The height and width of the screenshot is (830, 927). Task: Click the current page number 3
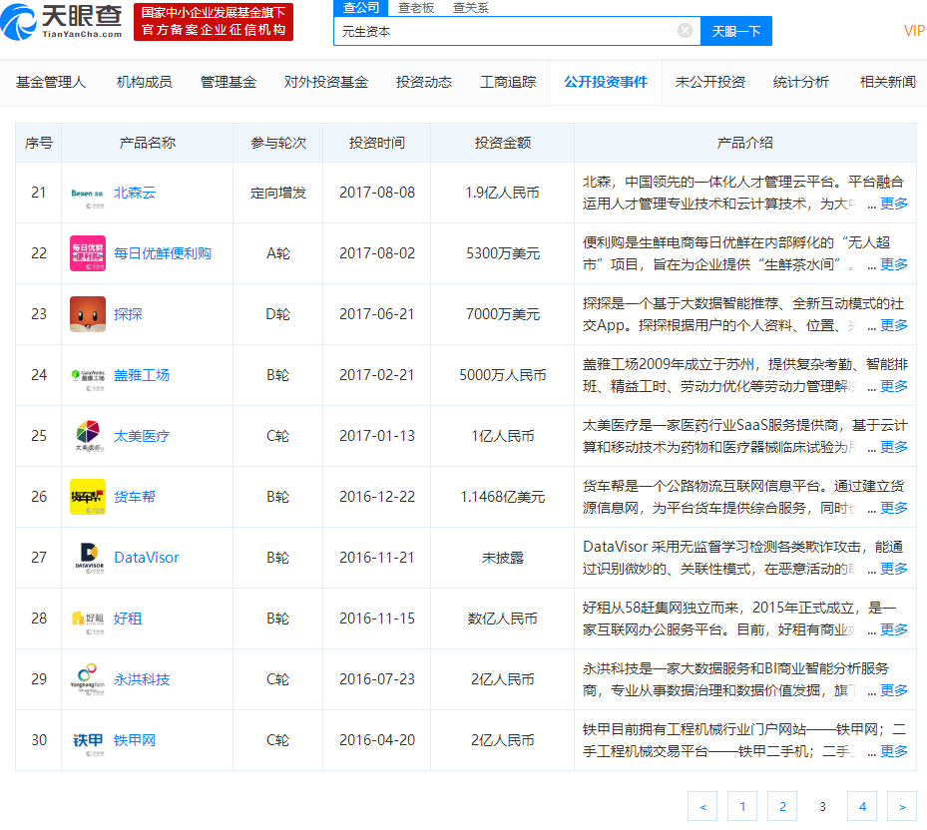[x=822, y=806]
